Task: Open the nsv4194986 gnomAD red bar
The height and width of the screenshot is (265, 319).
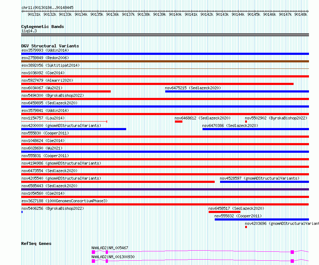Action: point(165,167)
